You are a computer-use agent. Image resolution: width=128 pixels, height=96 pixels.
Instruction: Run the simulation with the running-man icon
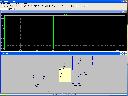(14, 6)
